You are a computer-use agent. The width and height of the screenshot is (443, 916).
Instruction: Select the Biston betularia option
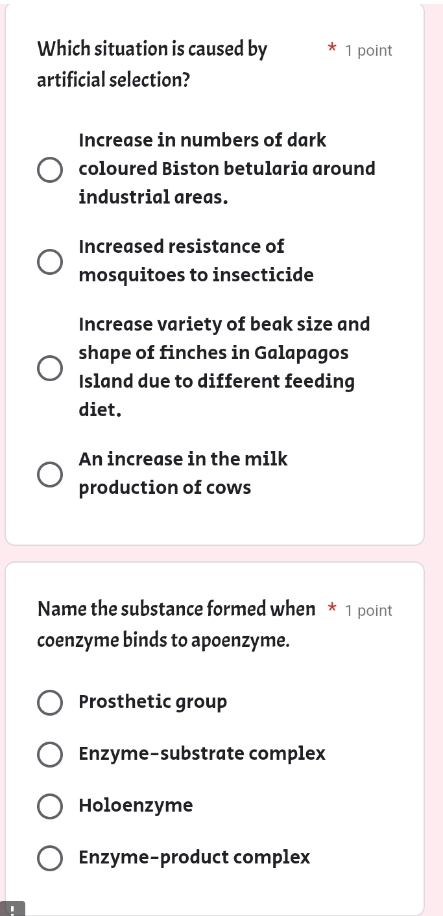(x=50, y=169)
